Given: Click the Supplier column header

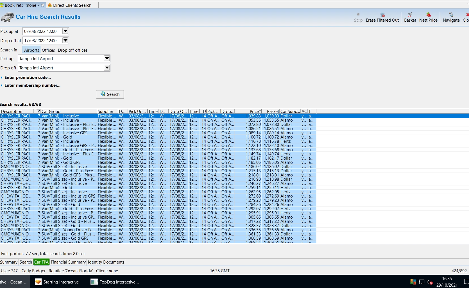Looking at the screenshot, I should pos(107,111).
